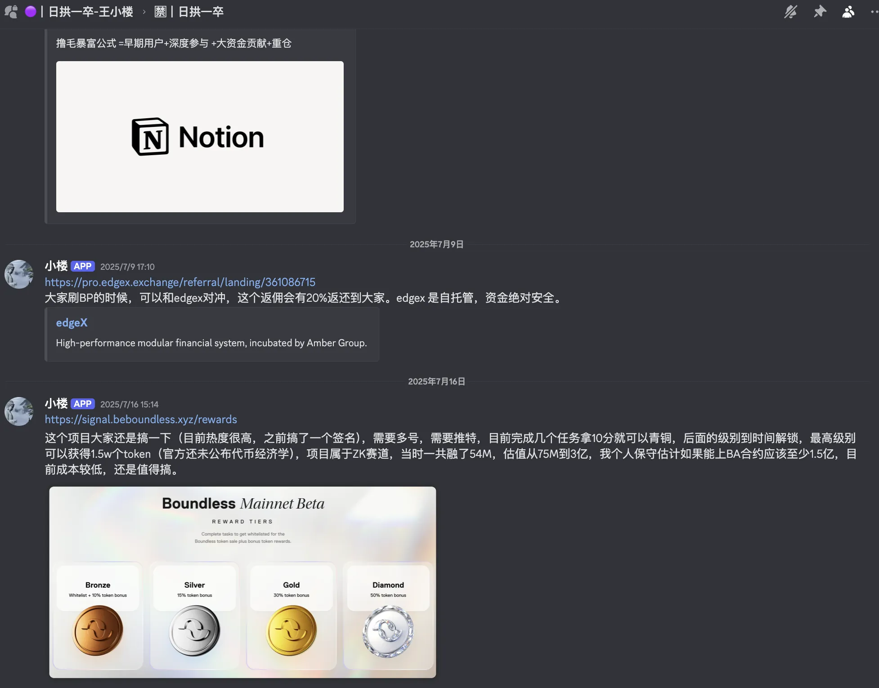The height and width of the screenshot is (688, 879).
Task: Open the 日拱一卒 channel from the header
Action: click(201, 12)
